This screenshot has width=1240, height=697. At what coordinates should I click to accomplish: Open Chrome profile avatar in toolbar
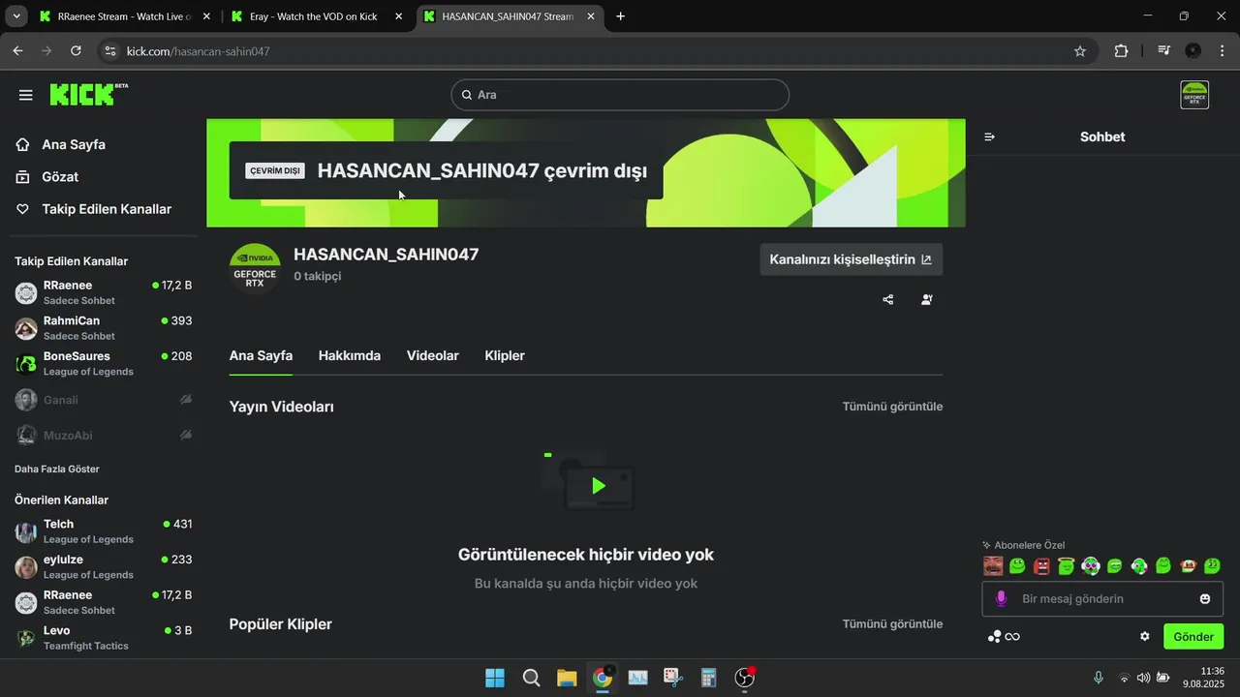[1193, 51]
